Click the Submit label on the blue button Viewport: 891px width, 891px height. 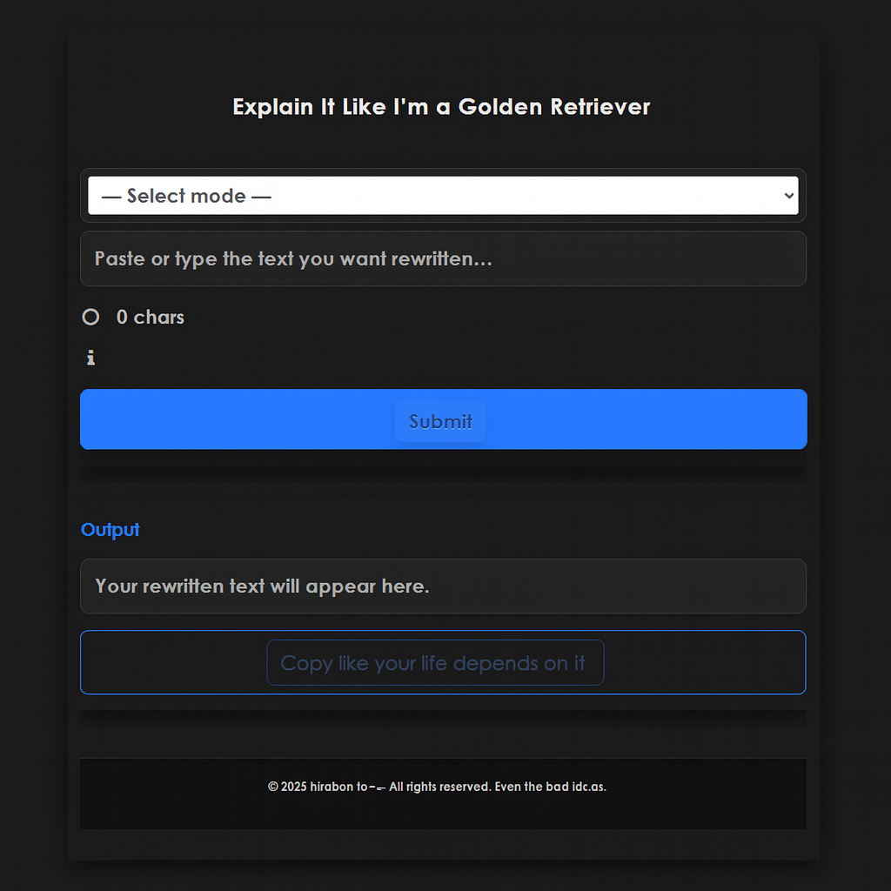coord(440,421)
